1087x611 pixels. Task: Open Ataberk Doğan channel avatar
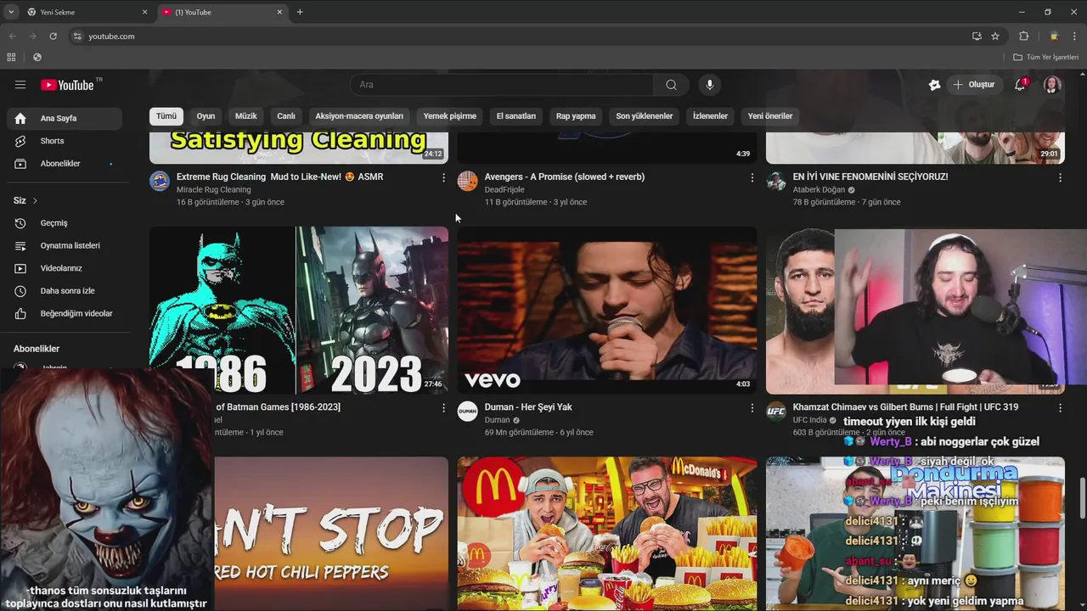click(x=776, y=181)
